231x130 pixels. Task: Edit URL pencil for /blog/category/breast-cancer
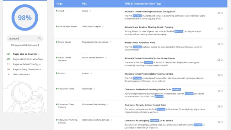coord(110,42)
